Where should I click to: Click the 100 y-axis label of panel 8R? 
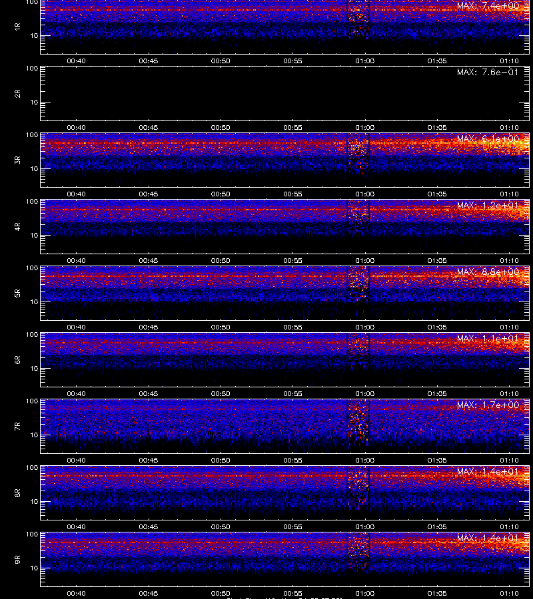(32, 468)
